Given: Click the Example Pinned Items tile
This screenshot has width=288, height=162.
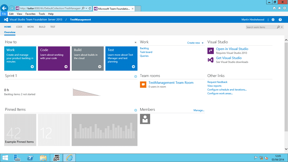Looking at the screenshot, I should (x=20, y=130).
